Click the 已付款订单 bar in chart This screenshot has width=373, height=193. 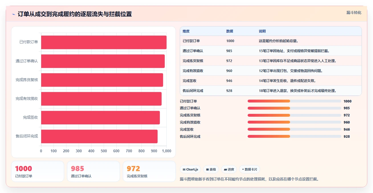pos(104,42)
